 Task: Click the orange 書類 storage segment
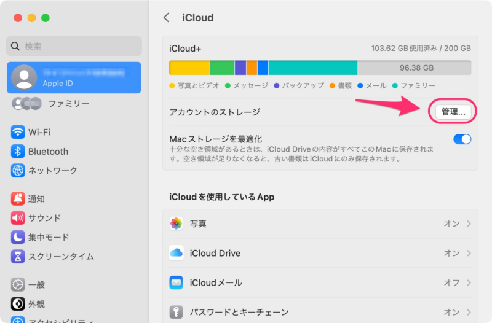[x=252, y=68]
